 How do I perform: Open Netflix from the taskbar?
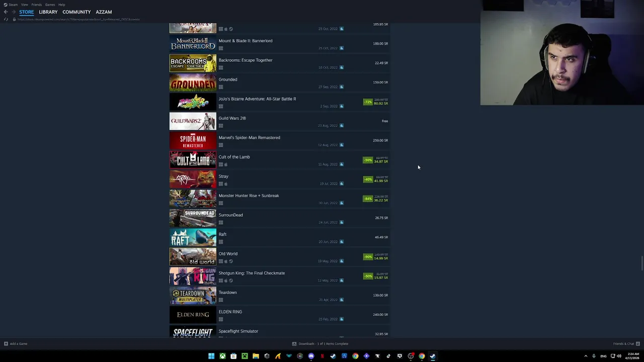322,356
